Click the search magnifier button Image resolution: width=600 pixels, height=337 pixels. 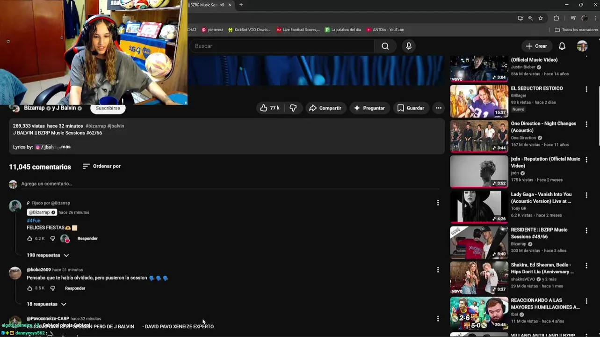point(385,46)
